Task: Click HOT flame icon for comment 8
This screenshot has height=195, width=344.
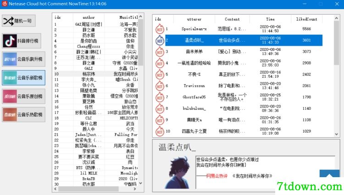Action: 160,108
